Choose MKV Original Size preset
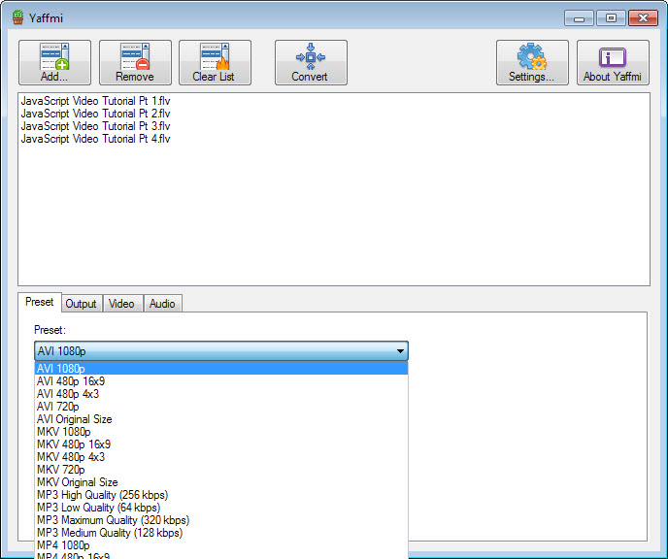Screen dimensions: 668x559 click(x=221, y=482)
